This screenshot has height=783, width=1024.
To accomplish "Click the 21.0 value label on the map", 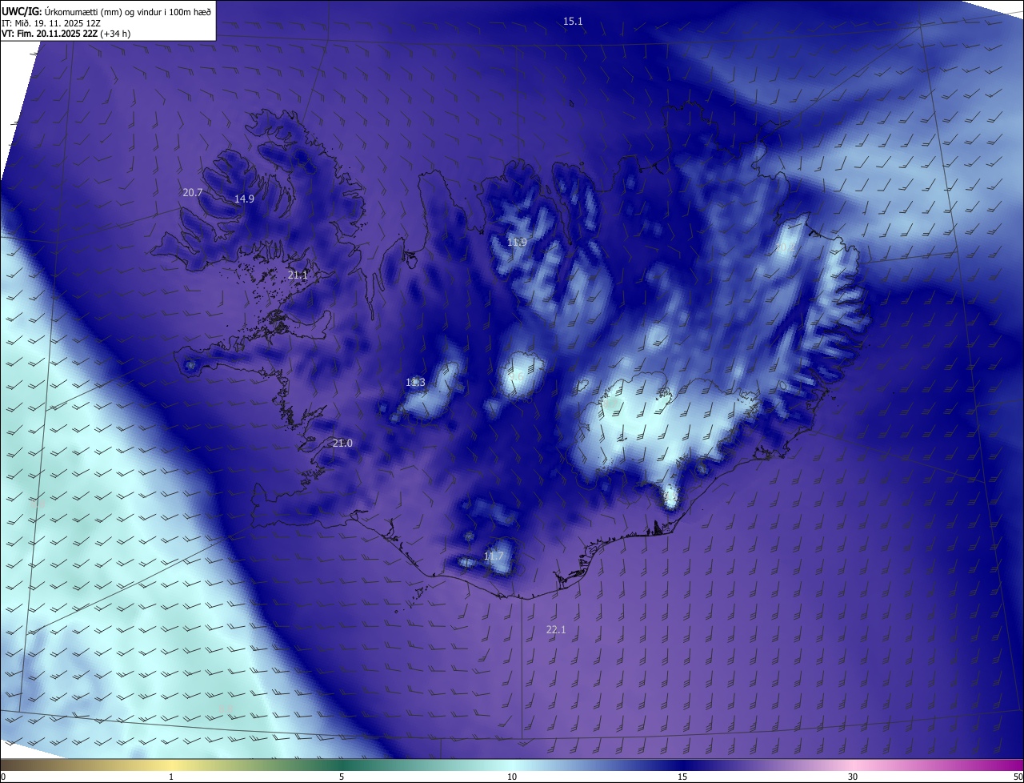I will tap(342, 444).
